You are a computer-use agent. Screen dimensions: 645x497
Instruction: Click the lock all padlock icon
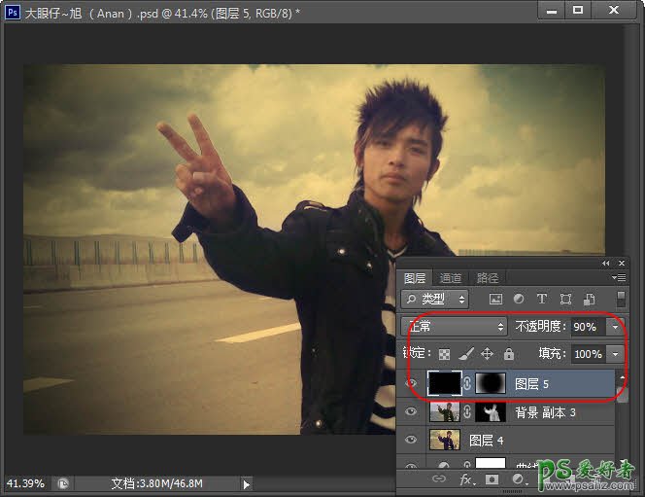(509, 355)
